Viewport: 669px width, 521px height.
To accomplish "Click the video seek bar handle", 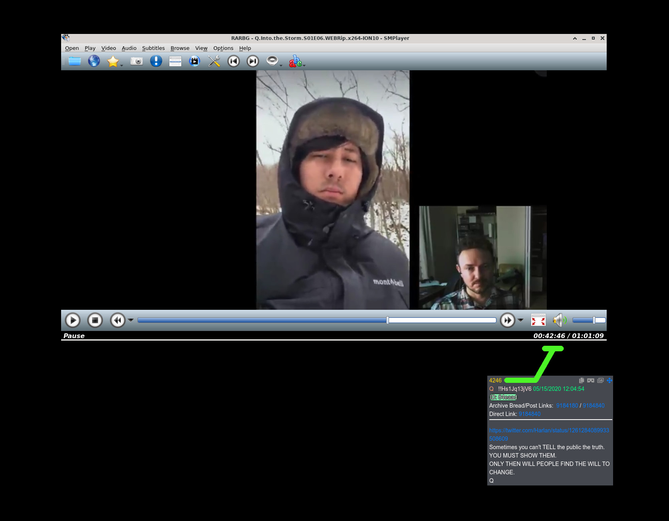I will (387, 320).
